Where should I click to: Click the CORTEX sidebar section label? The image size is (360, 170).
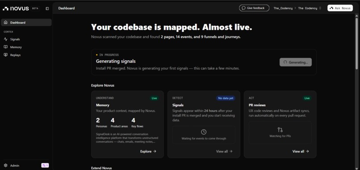[8, 32]
